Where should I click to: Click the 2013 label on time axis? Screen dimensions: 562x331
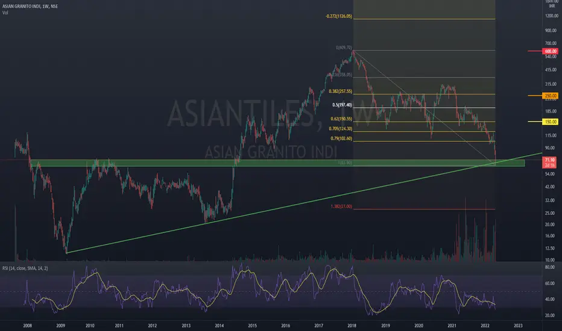[186, 326]
